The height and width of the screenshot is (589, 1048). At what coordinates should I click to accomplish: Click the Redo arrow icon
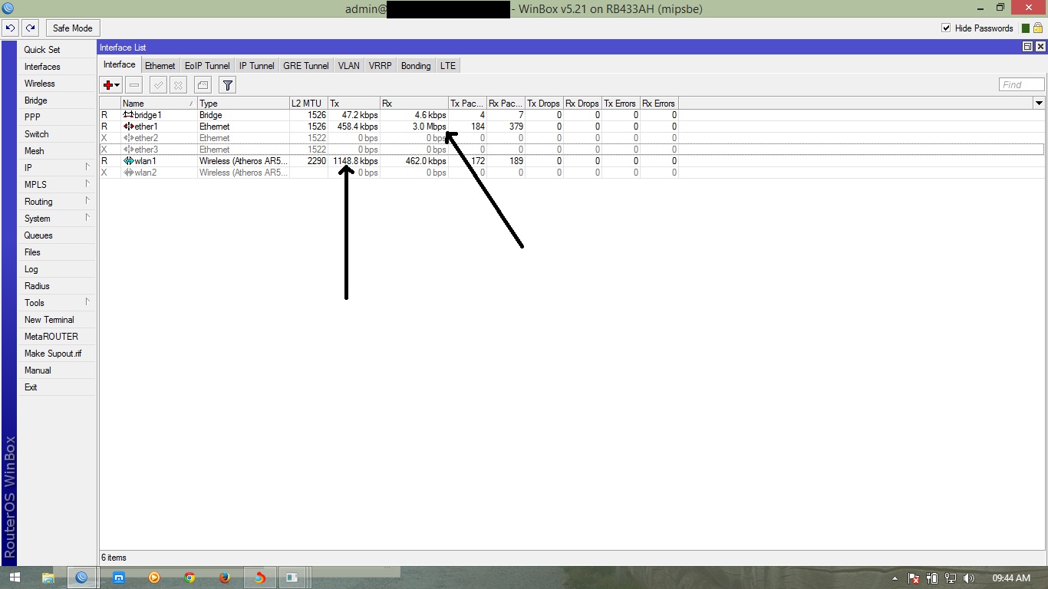pos(31,28)
